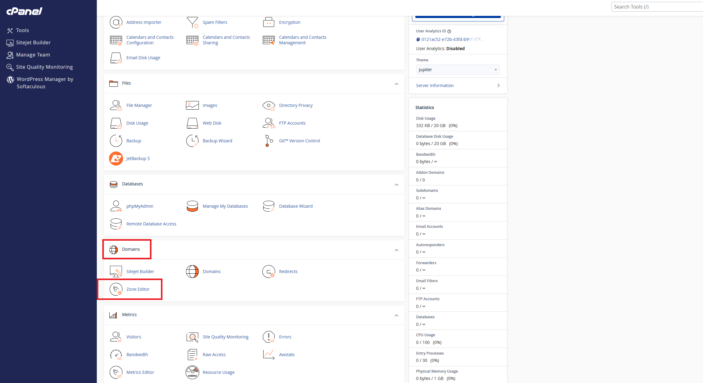Open the Redirects icon
This screenshot has height=383, width=703.
pos(268,272)
